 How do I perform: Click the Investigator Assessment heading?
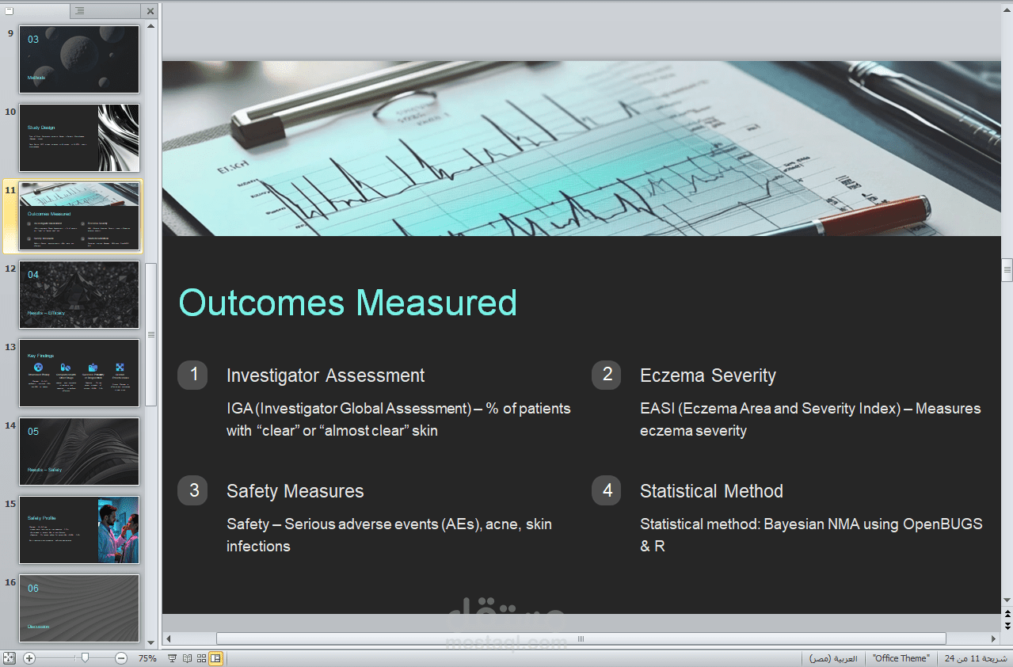[x=326, y=375]
